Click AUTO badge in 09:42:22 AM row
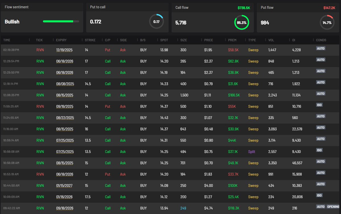Viewport: 341px width, 214px height. [321, 207]
